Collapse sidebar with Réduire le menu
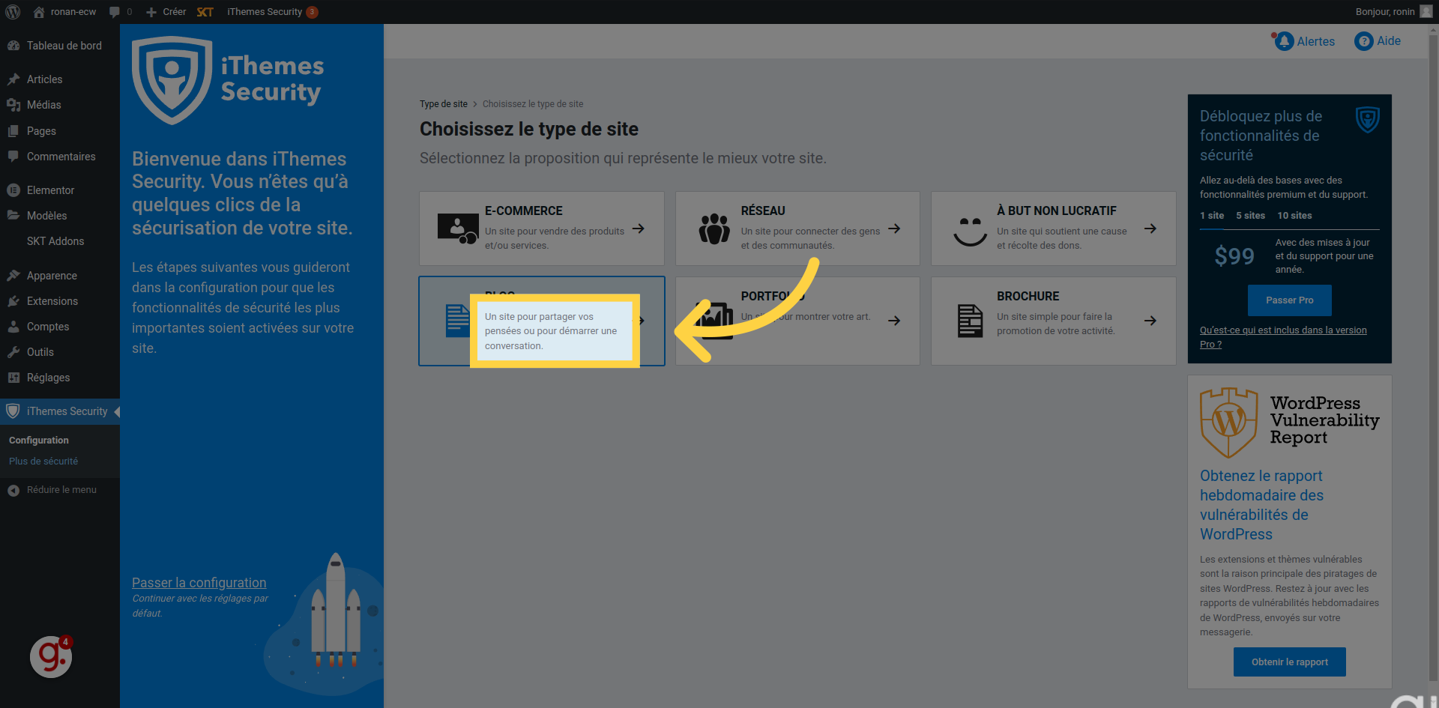 point(60,490)
